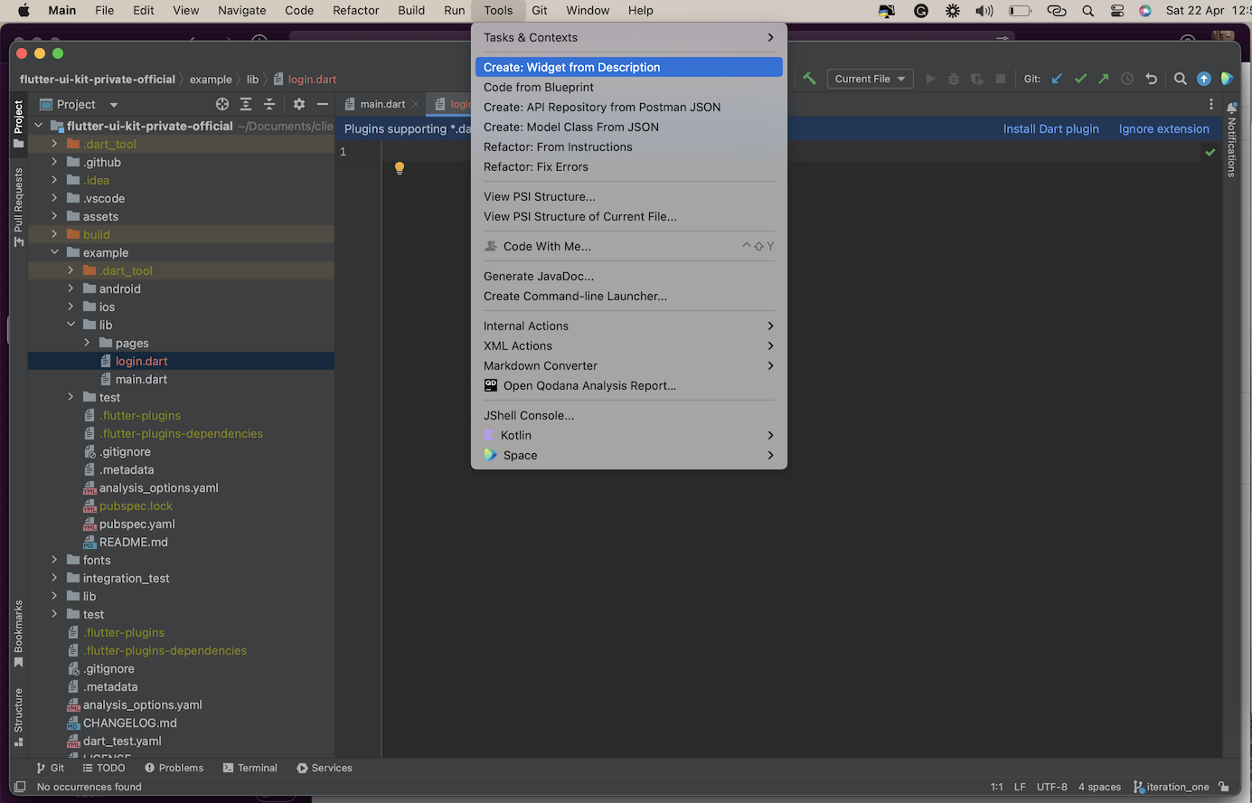
Task: Select Refactor: Fix Errors menu item
Action: pos(628,166)
